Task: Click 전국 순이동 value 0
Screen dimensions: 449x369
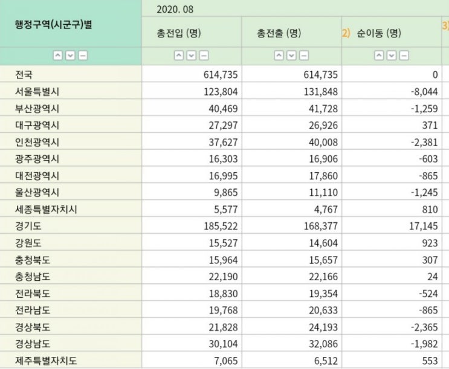Action: click(x=435, y=75)
